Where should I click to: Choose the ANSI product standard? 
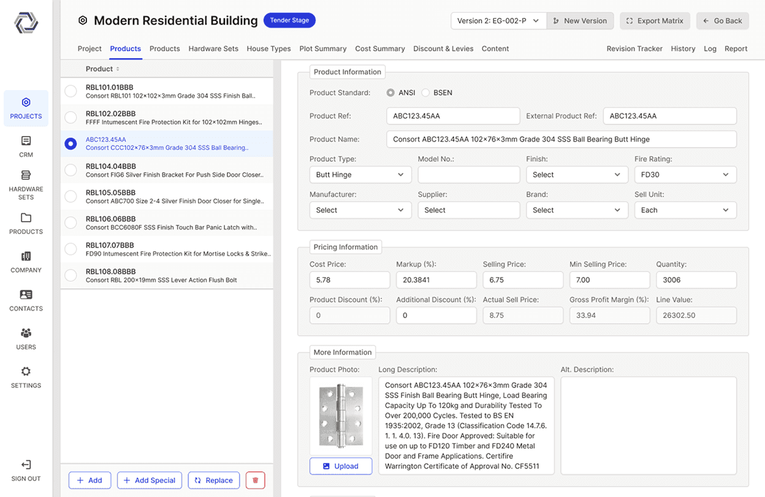[390, 93]
